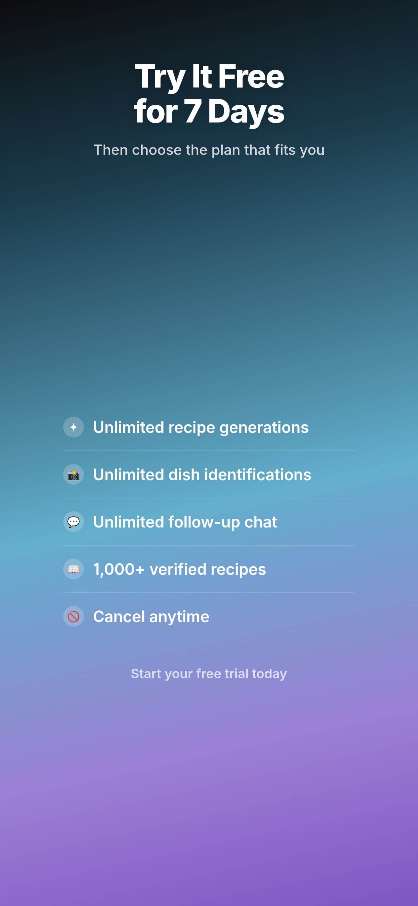Tap the 'Unlimited recipe generations' text
418x906 pixels.
pos(201,427)
